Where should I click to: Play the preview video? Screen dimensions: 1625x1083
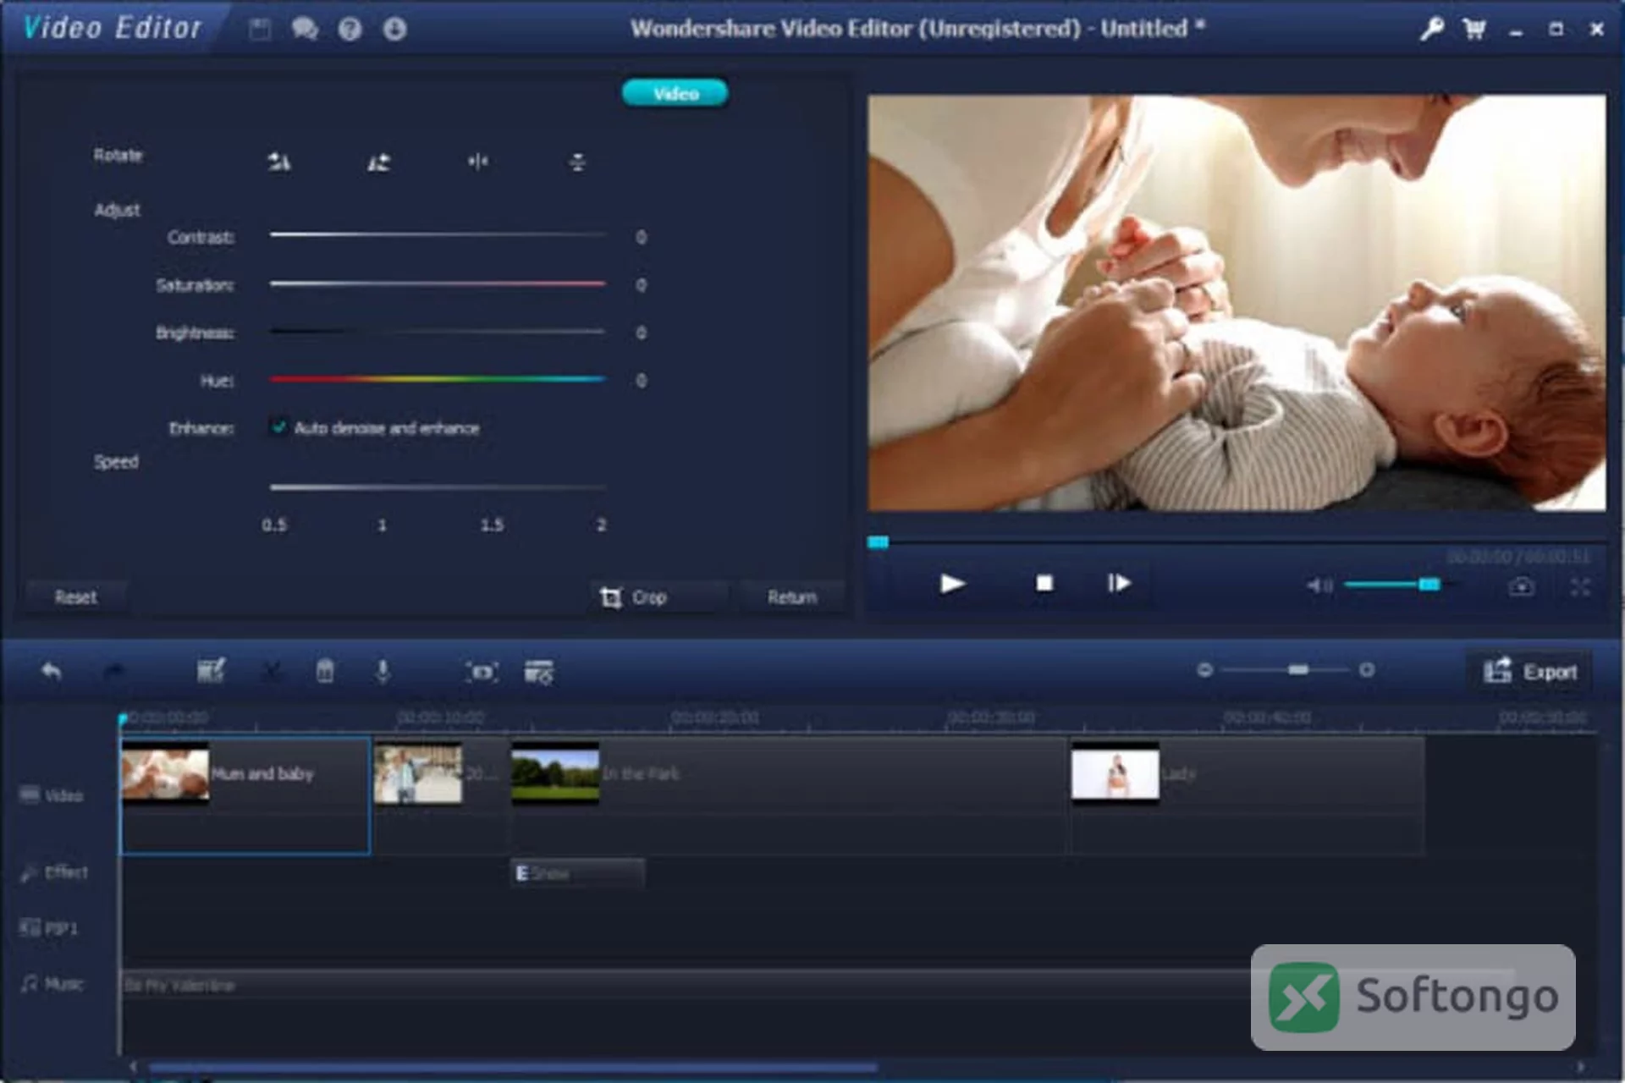(952, 584)
